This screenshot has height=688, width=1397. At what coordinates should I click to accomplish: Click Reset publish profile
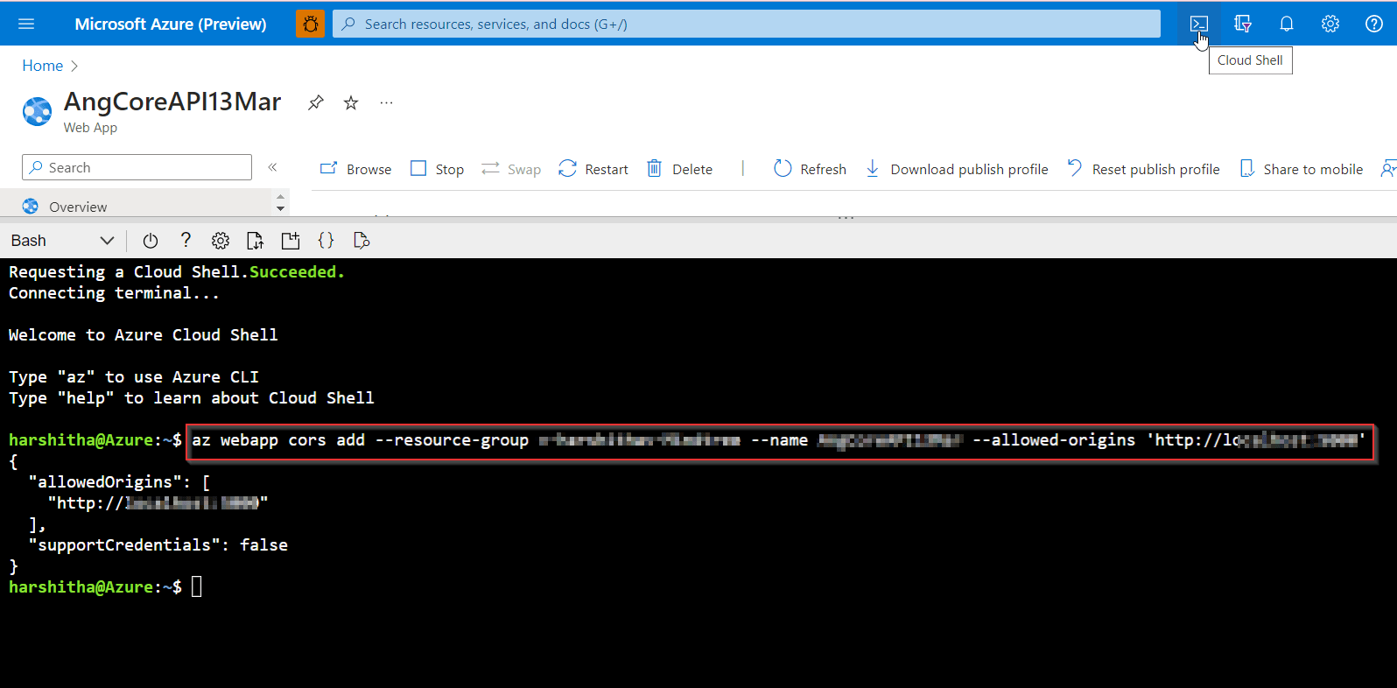click(1143, 169)
